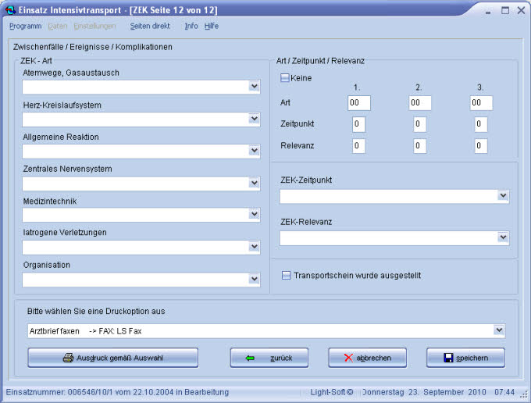
Task: Cancel with the abbrechen button
Action: [x=368, y=358]
